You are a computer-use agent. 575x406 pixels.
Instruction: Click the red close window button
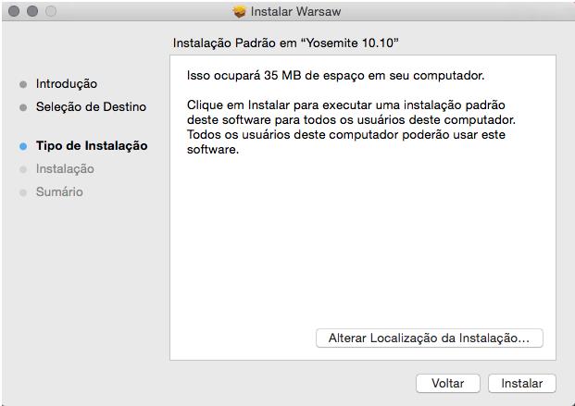pyautogui.click(x=13, y=12)
